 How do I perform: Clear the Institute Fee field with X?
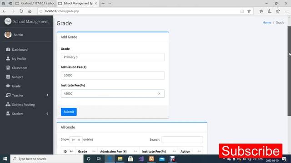pyautogui.click(x=159, y=94)
